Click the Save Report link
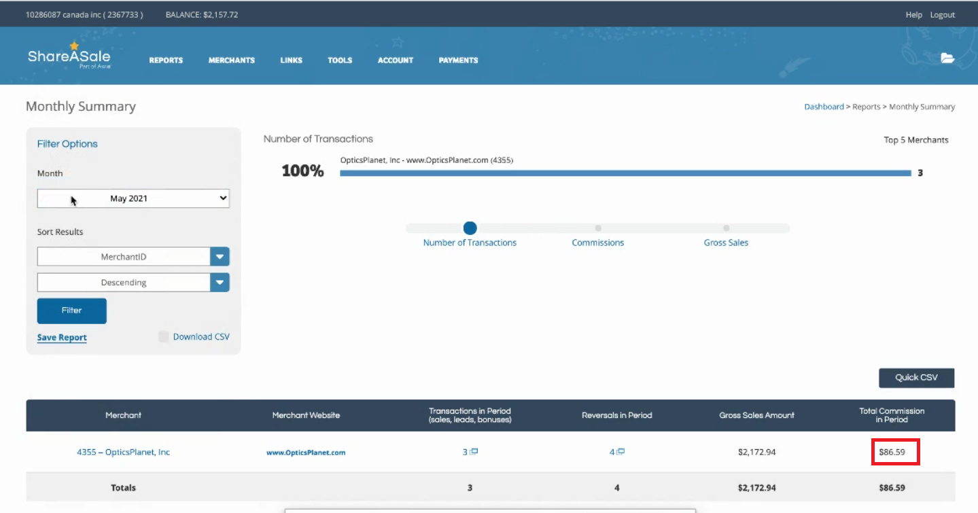 click(x=62, y=338)
